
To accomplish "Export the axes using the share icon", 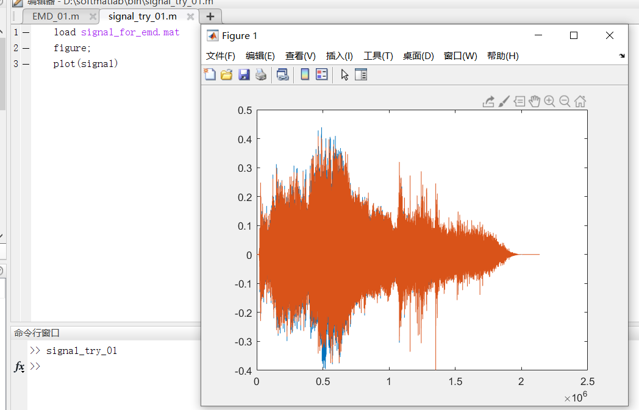I will 488,101.
